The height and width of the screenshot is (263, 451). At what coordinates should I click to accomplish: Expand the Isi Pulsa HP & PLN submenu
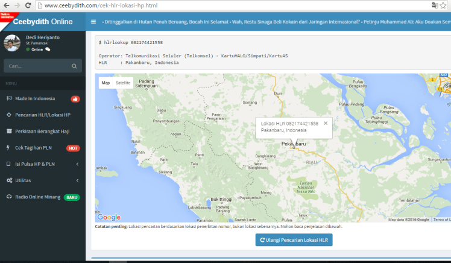pyautogui.click(x=77, y=164)
